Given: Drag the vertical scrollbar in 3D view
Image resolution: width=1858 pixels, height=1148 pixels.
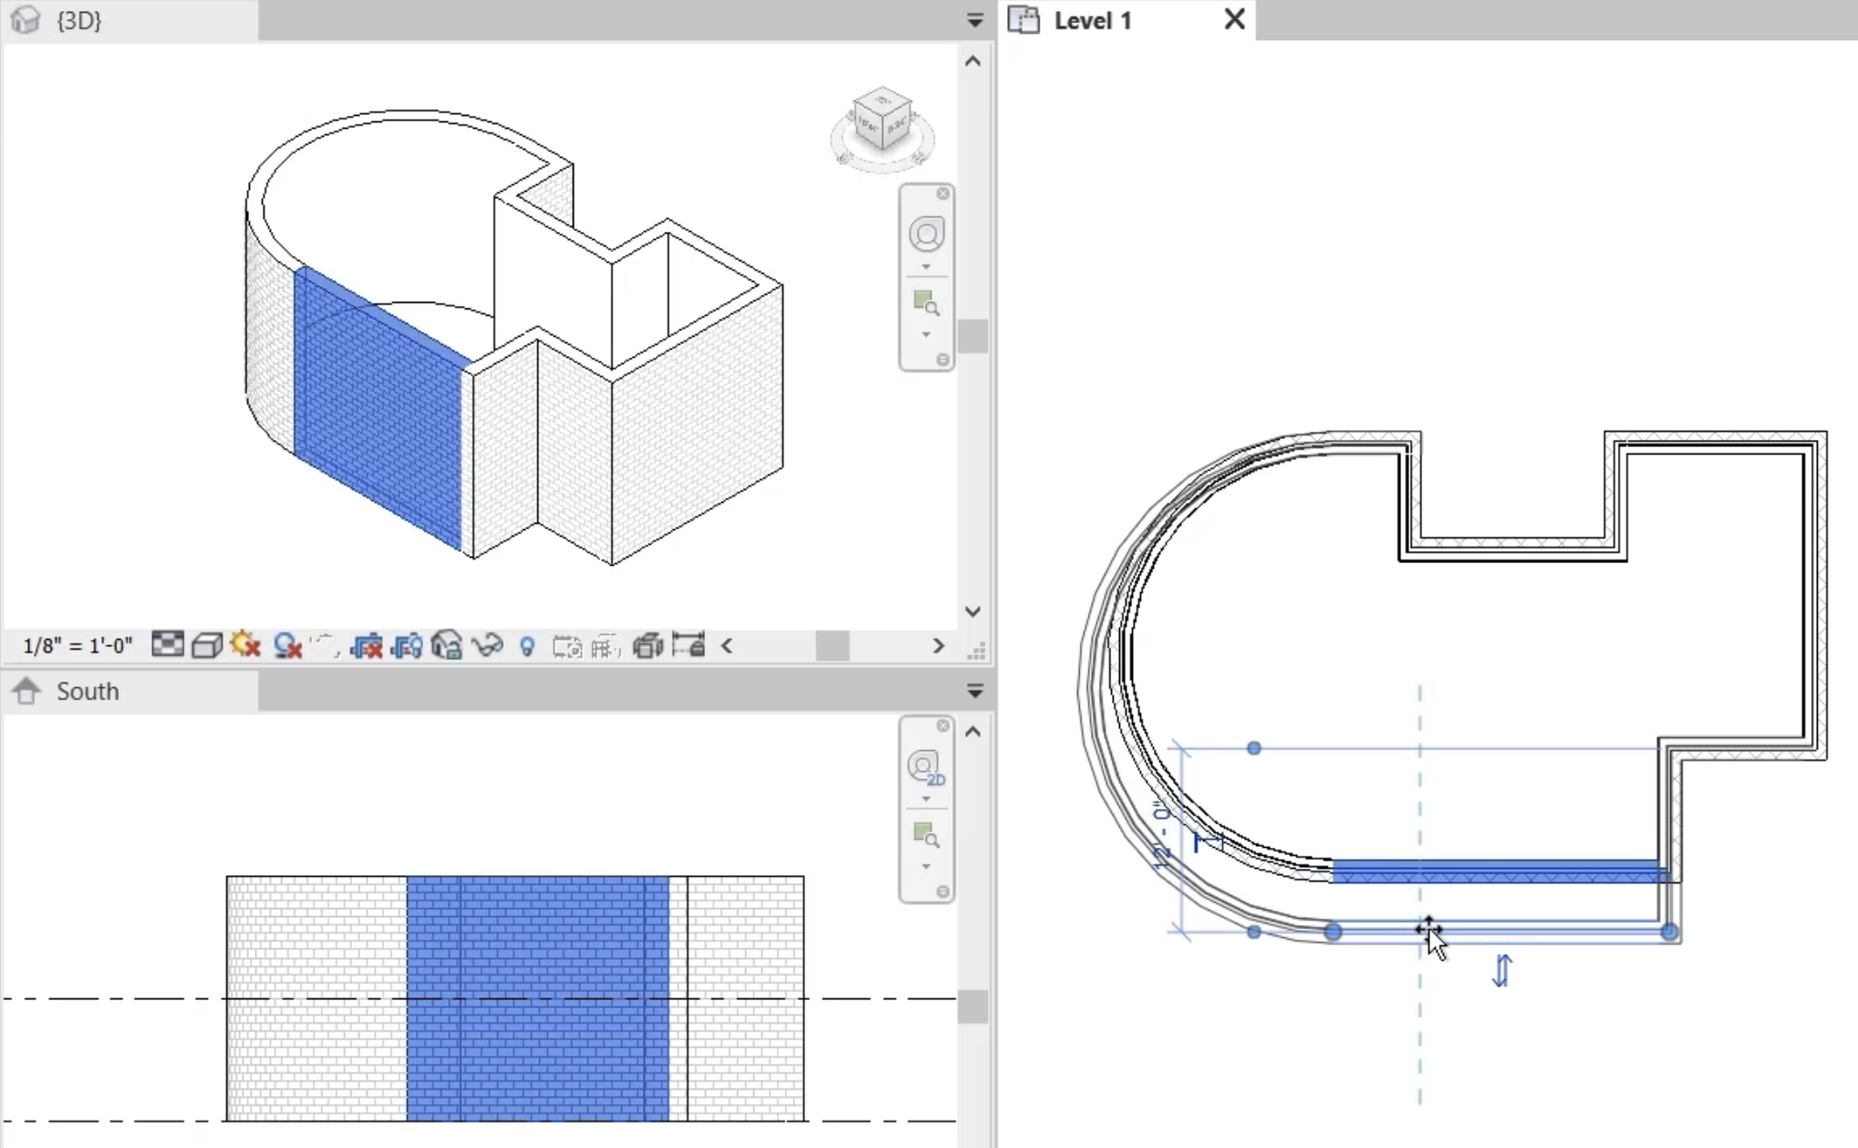Looking at the screenshot, I should 973,337.
